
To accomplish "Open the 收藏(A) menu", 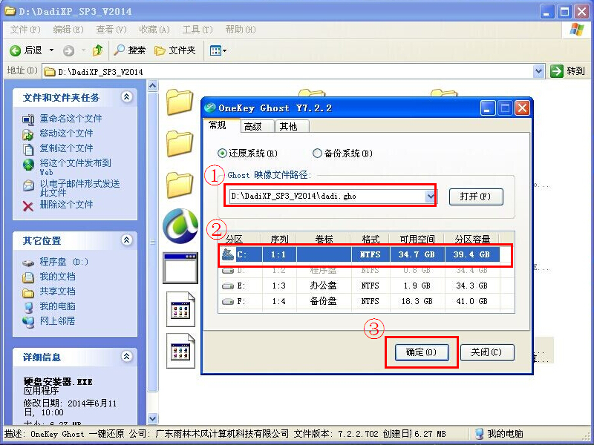I will [154, 30].
